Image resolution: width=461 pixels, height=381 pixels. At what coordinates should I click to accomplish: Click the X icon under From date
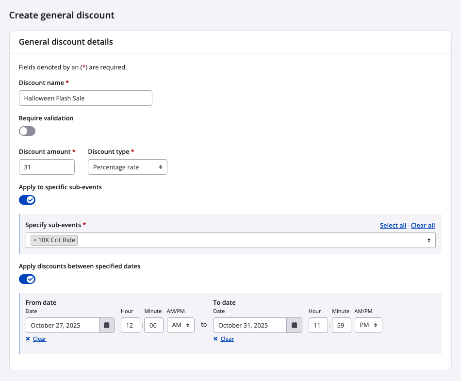coord(28,339)
